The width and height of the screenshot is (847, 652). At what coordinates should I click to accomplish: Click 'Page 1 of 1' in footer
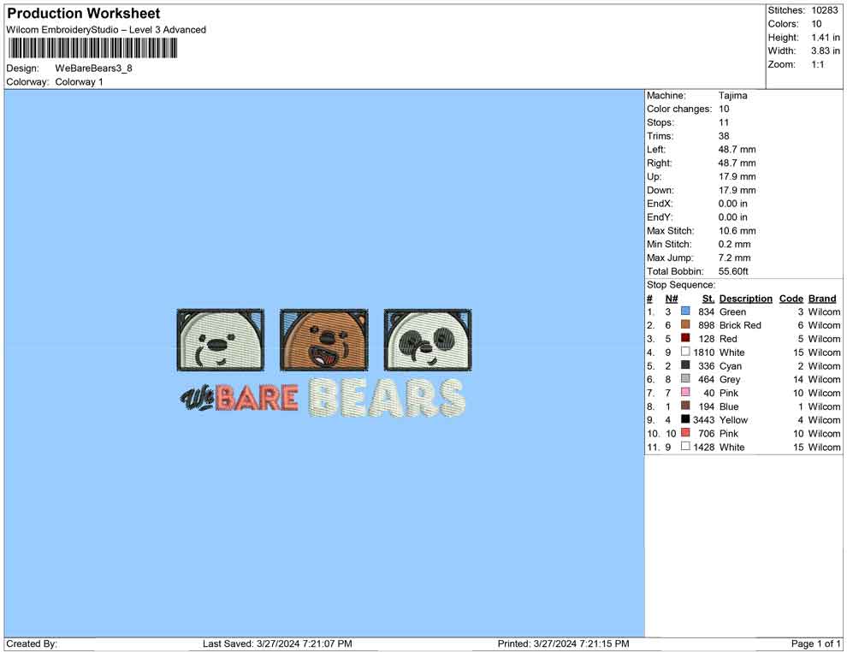[x=815, y=643]
